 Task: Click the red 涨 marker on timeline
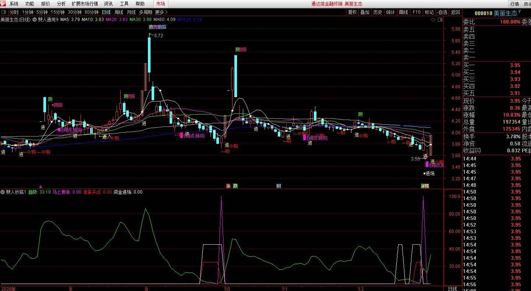pos(228,186)
